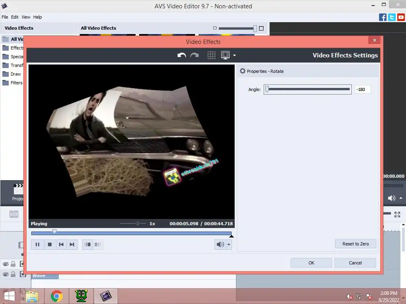Open the Edit menu

(x=15, y=17)
